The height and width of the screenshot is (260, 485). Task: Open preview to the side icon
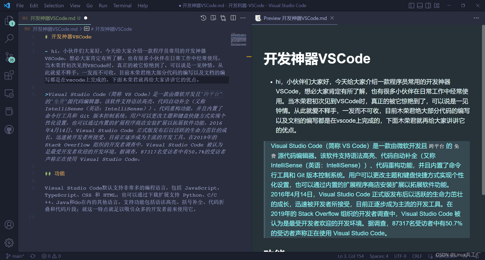point(213,18)
